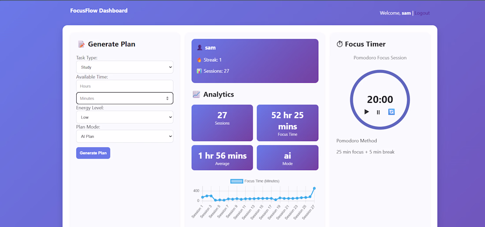
Task: Select the 27 Sessions stat card
Action: pyautogui.click(x=222, y=123)
